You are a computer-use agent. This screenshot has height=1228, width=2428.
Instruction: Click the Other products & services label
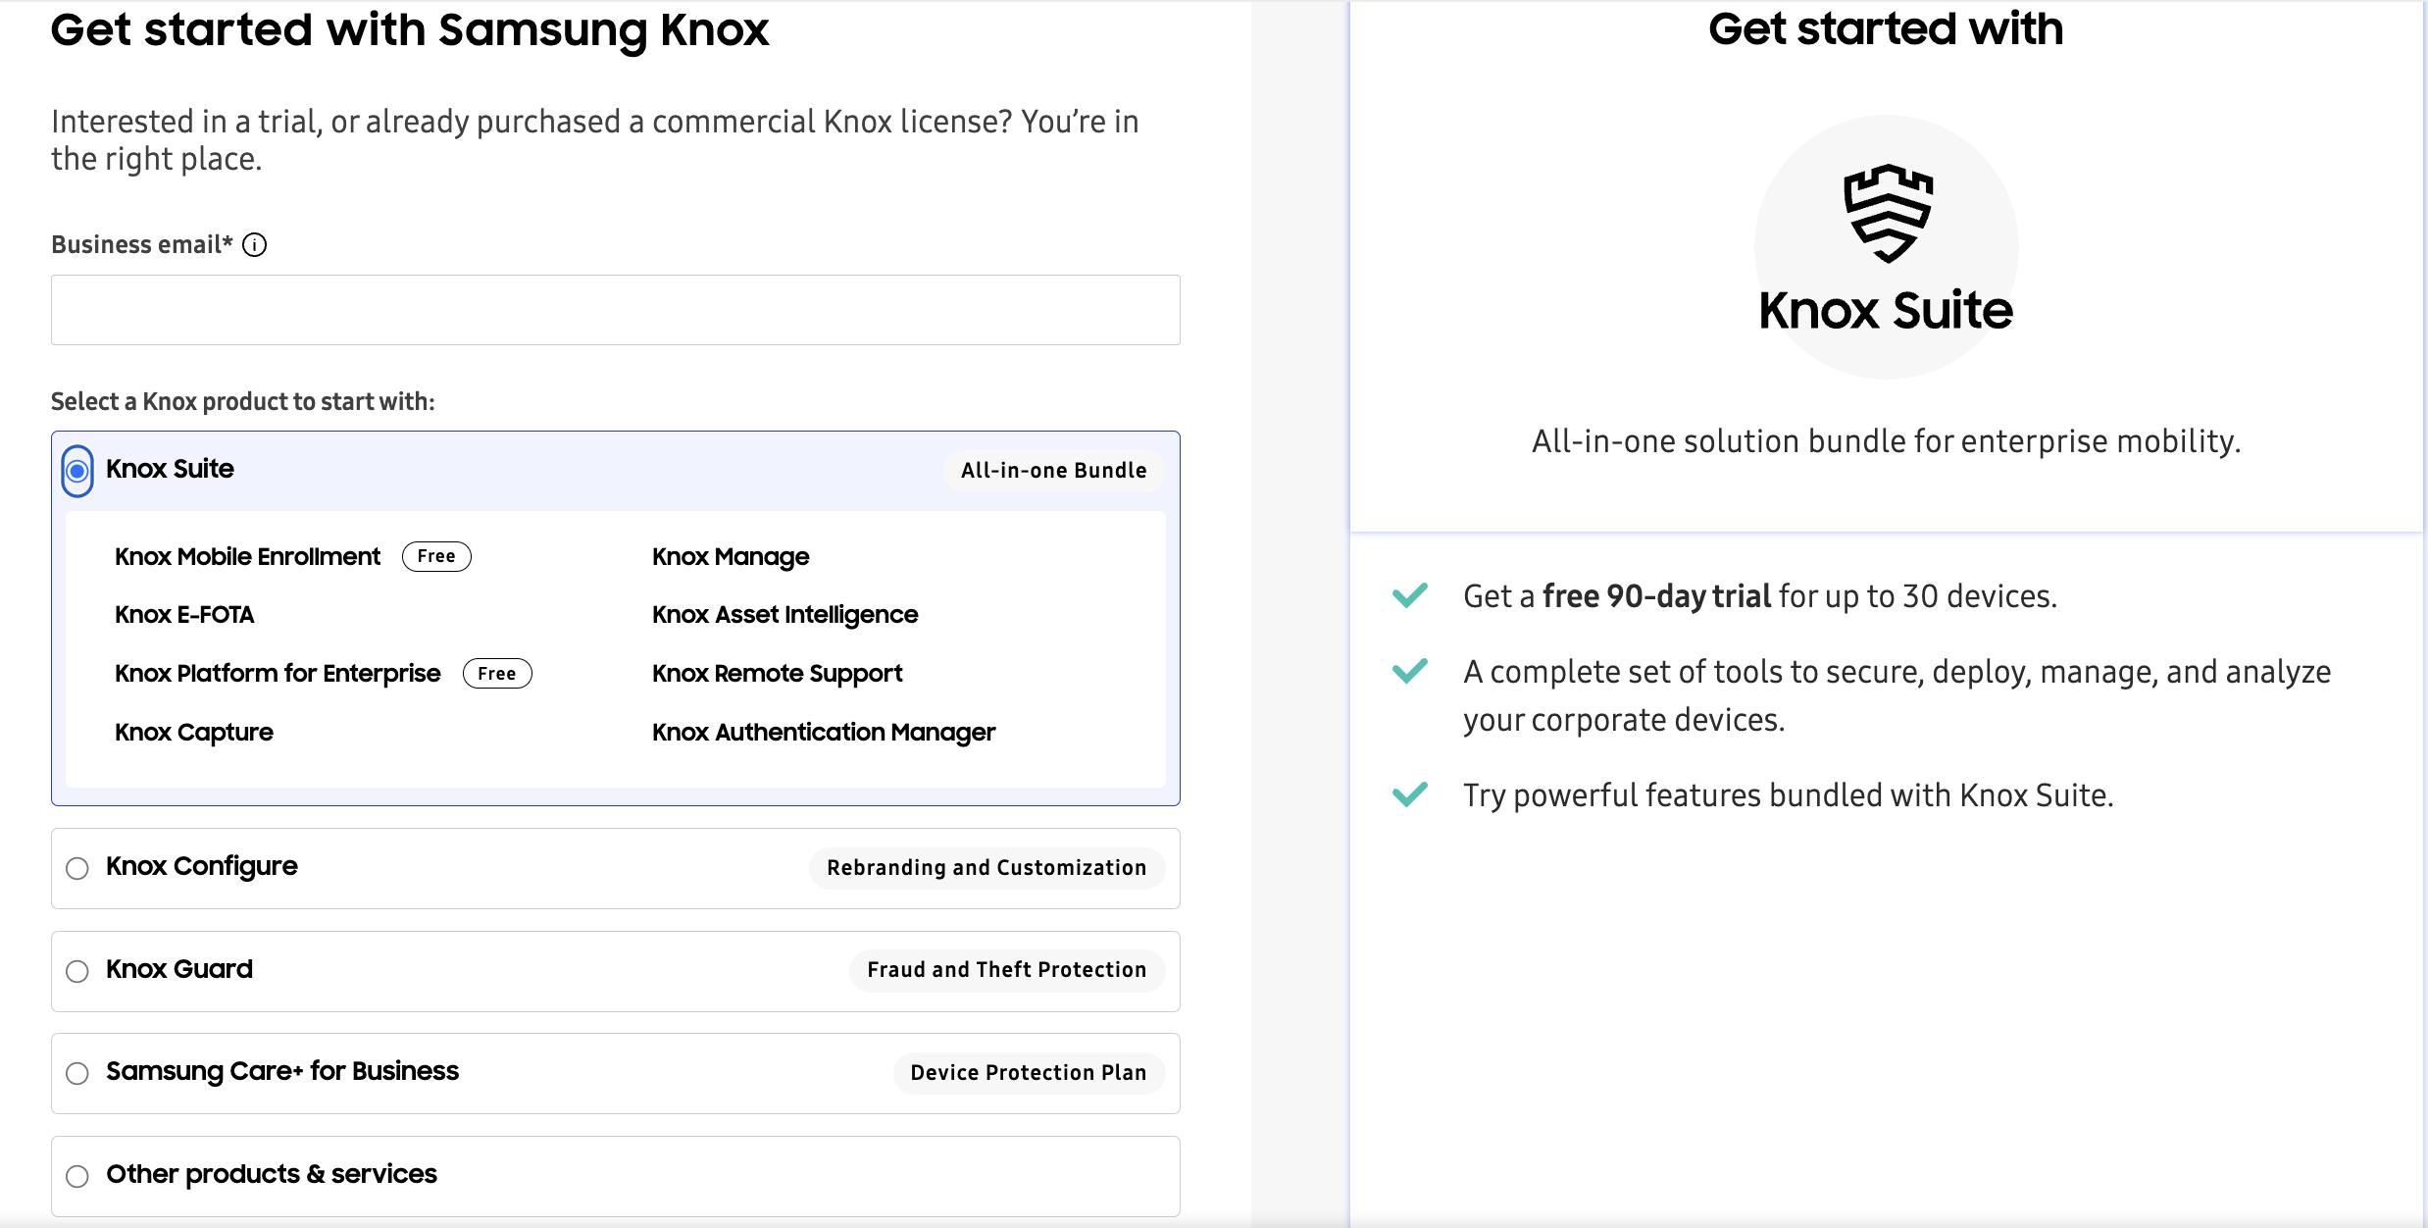coord(272,1174)
